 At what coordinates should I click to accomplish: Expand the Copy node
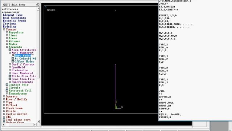tap(4, 102)
